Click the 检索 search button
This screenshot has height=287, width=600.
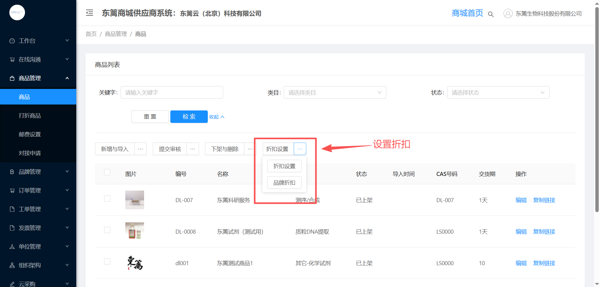(189, 117)
